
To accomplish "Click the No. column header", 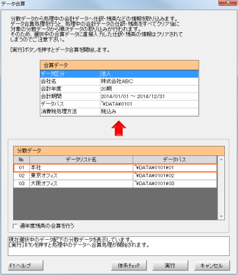I will (21, 160).
